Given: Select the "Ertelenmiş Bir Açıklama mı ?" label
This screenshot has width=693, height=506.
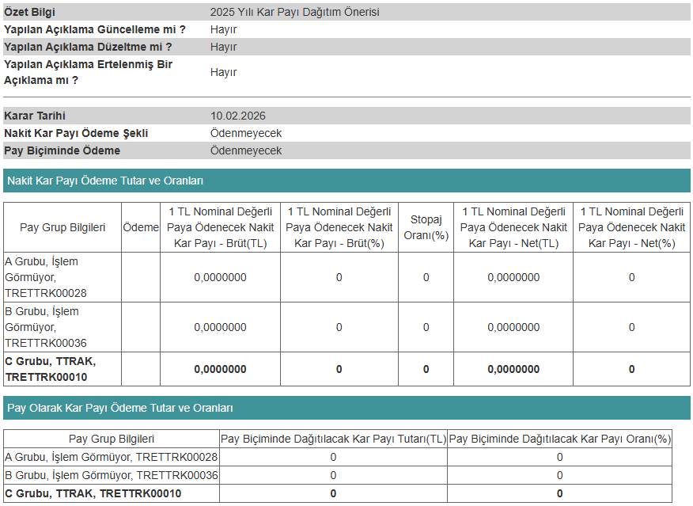Looking at the screenshot, I should pyautogui.click(x=87, y=72).
